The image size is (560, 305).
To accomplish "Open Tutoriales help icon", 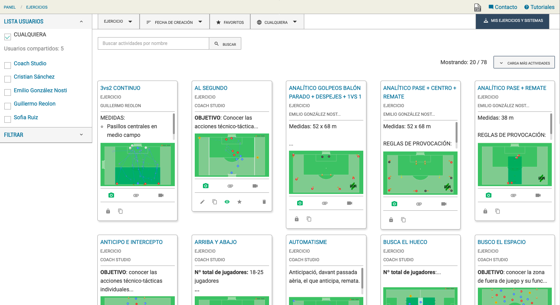I will tap(526, 7).
